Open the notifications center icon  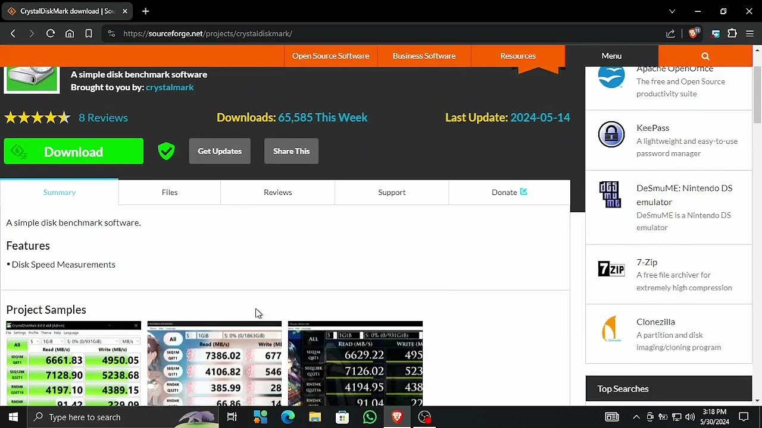pos(744,417)
